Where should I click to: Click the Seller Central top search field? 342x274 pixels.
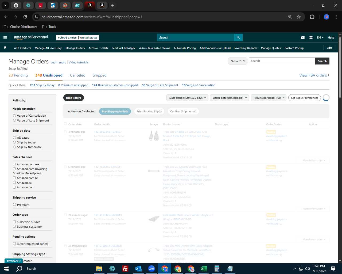click(x=195, y=37)
